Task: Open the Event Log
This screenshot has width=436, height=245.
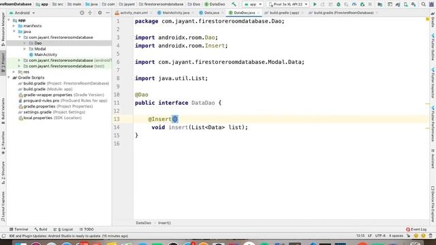Action: point(416,229)
